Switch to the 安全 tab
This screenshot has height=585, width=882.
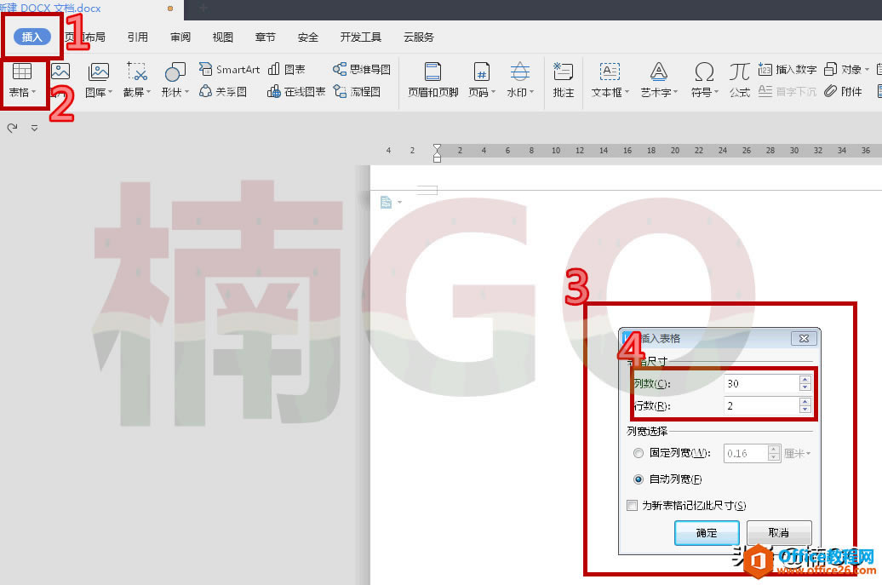click(x=307, y=37)
